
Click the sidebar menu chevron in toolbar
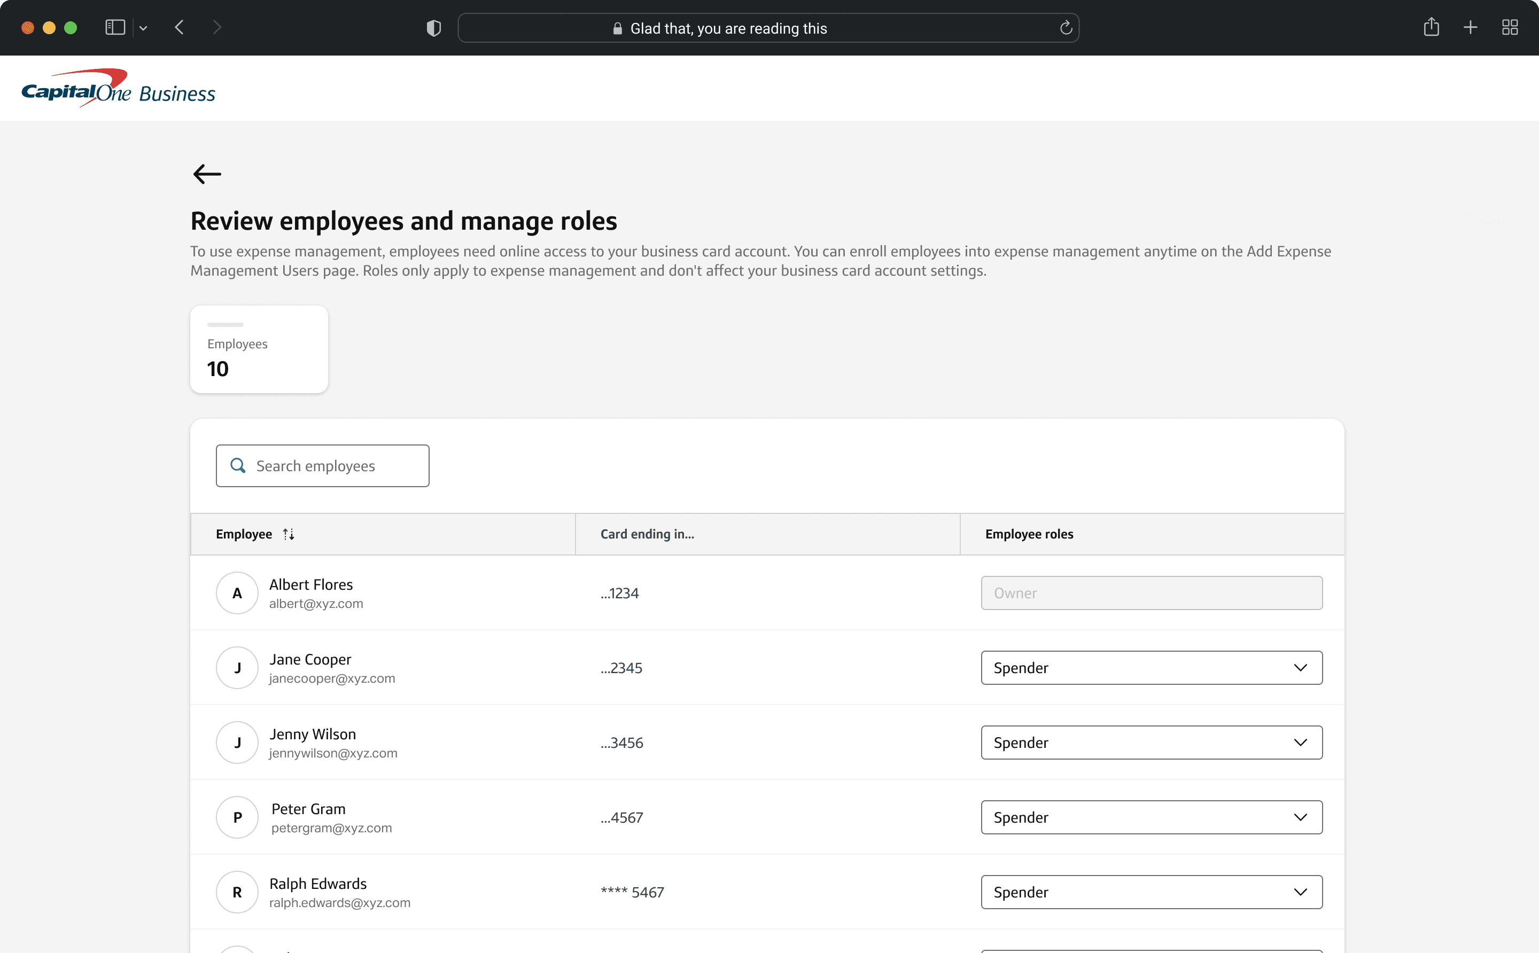coord(143,28)
